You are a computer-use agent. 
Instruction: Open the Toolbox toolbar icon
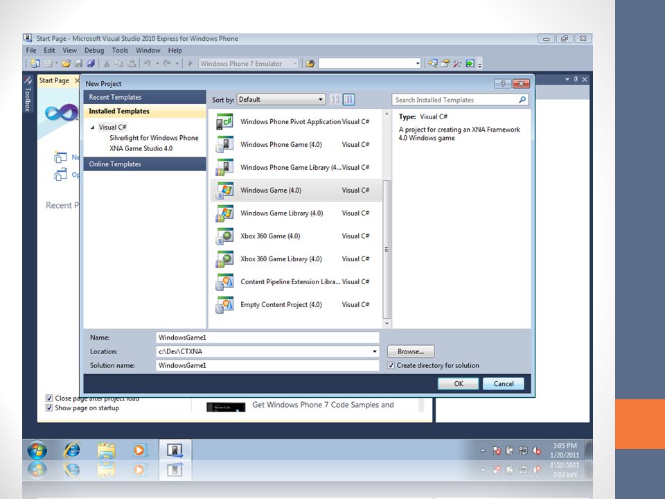tap(457, 64)
